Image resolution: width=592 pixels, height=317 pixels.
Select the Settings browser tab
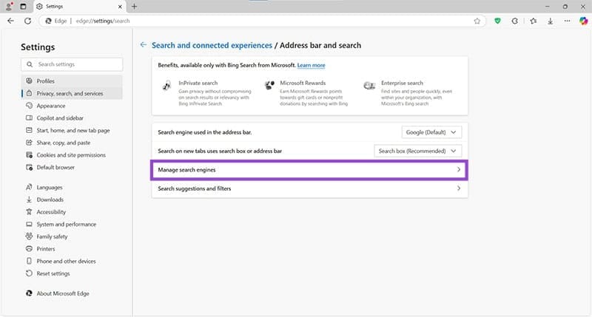tap(79, 7)
